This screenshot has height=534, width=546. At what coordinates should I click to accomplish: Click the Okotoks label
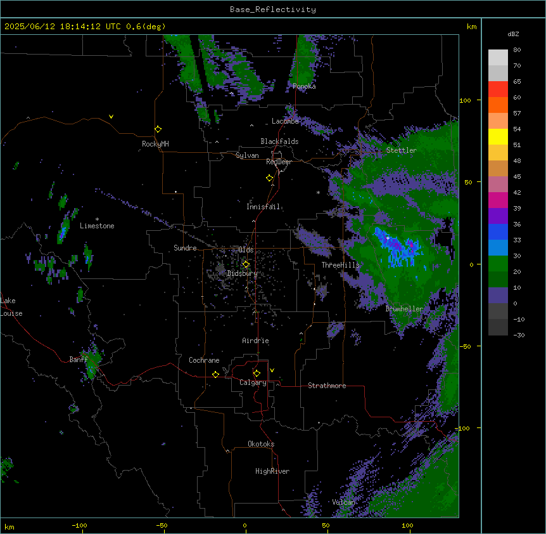261,444
